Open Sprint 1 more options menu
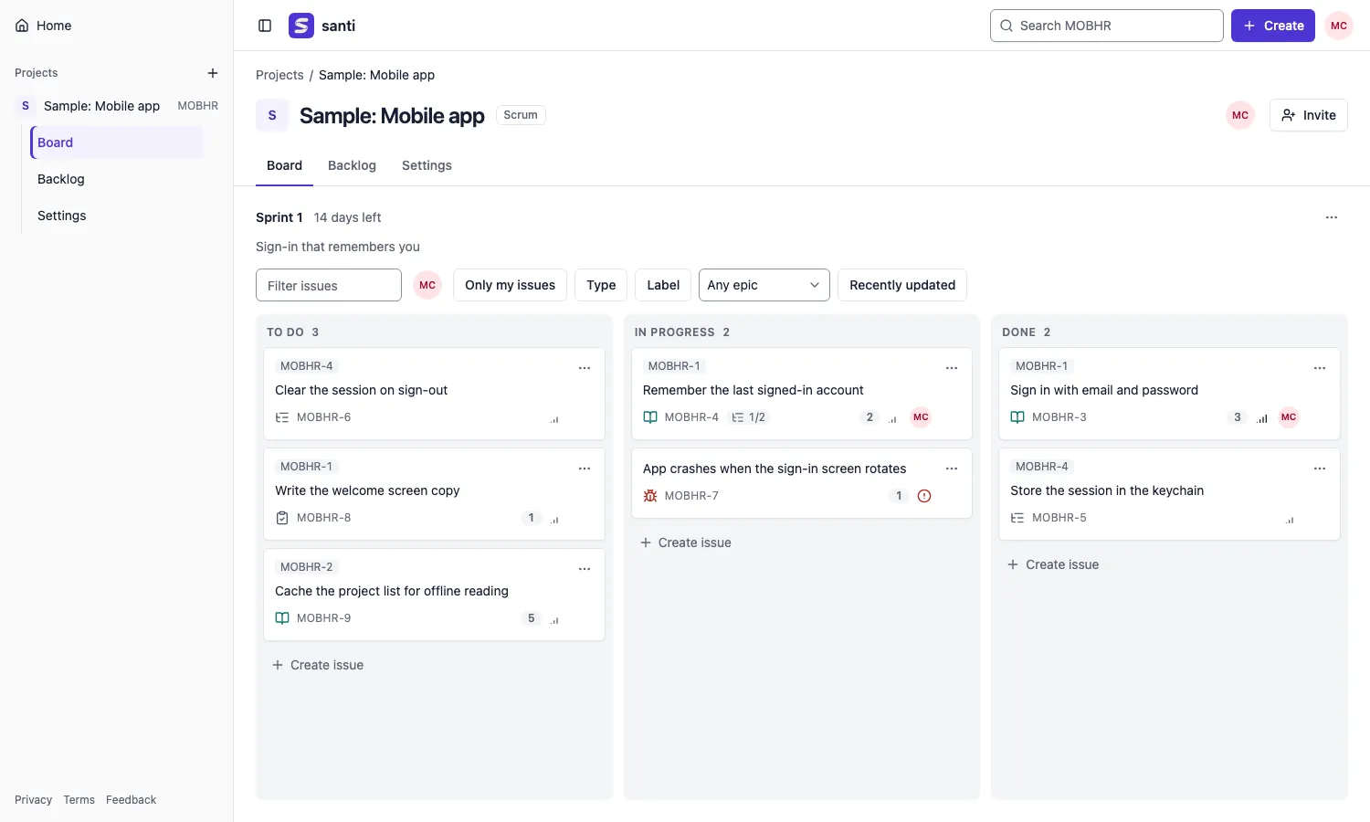This screenshot has height=822, width=1370. (x=1332, y=217)
